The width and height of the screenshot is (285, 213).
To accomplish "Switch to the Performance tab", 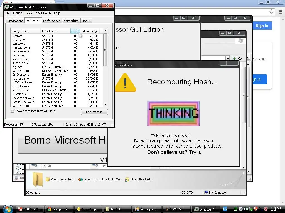I will pyautogui.click(x=51, y=21).
